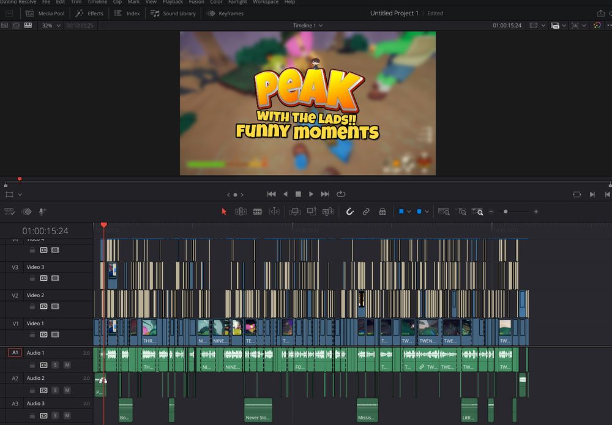Select the Trim Edit Mode tool
Screen dimensions: 612x425
(241, 212)
